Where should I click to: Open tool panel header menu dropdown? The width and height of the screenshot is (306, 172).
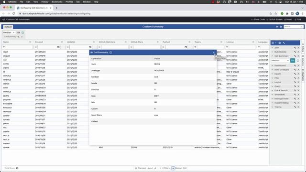coord(274,43)
